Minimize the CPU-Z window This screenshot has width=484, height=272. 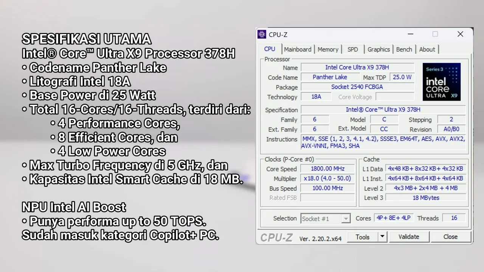[411, 34]
